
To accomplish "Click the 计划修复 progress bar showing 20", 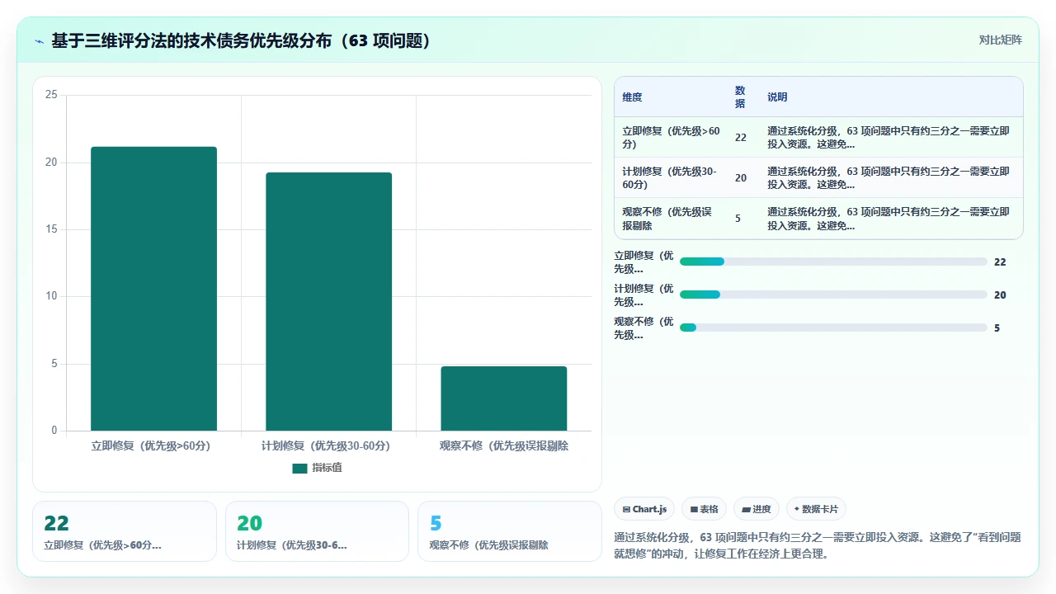I will (x=833, y=295).
